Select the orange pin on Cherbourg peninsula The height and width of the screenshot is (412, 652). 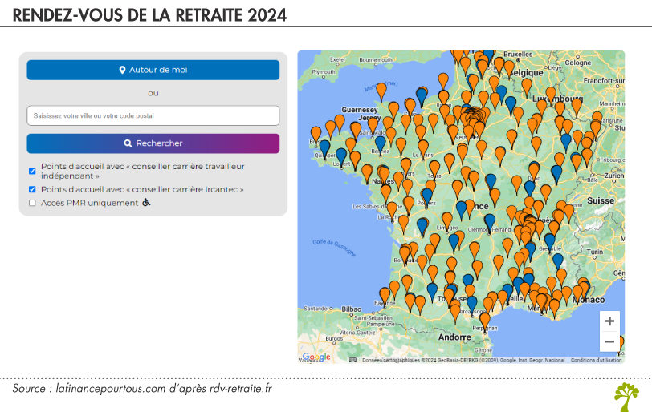point(381,91)
